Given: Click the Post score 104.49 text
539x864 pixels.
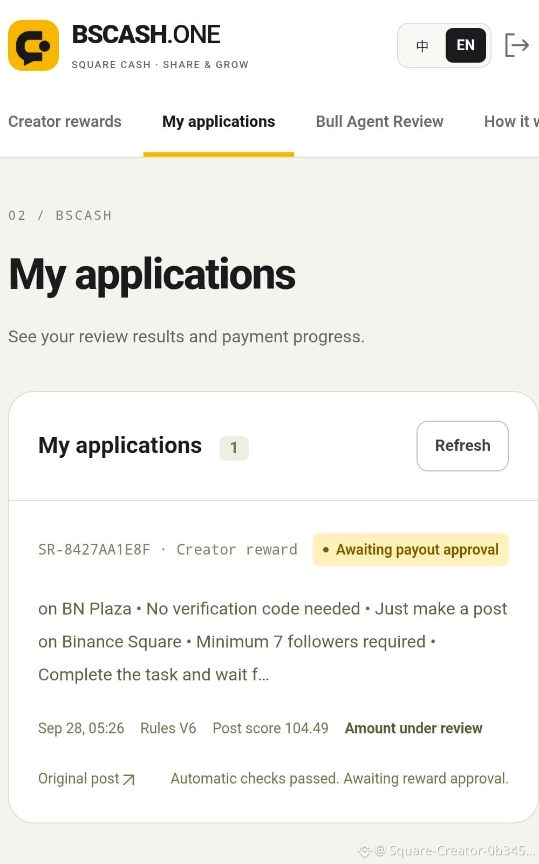Looking at the screenshot, I should click(270, 728).
